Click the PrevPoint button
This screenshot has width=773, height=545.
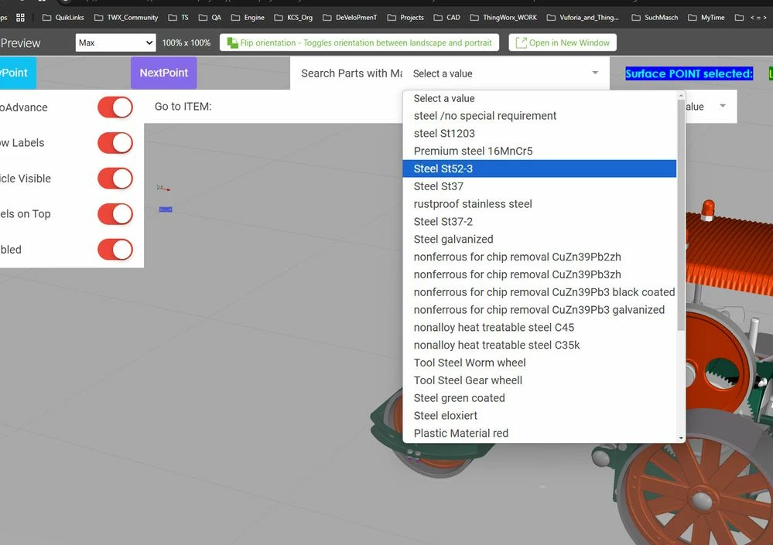pyautogui.click(x=18, y=73)
